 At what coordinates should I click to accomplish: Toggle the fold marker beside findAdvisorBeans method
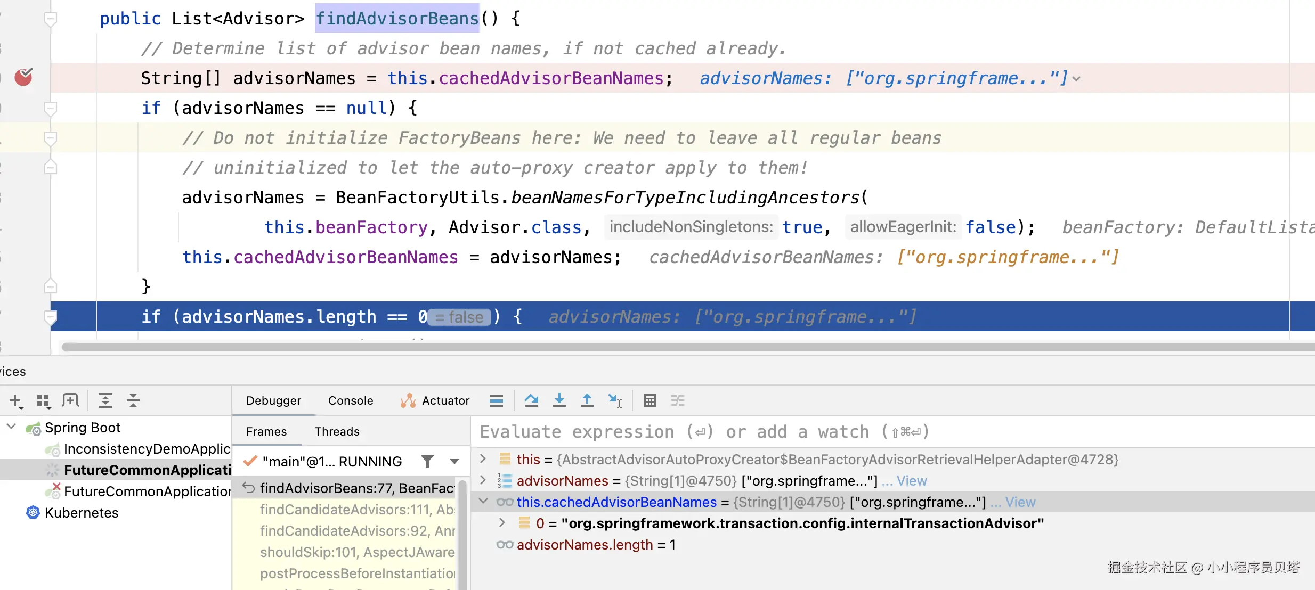pyautogui.click(x=51, y=19)
